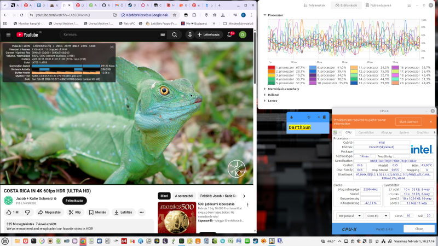Click the 16. processzor purple color swatch
Viewport: 438px width, 246px height.
395,67
